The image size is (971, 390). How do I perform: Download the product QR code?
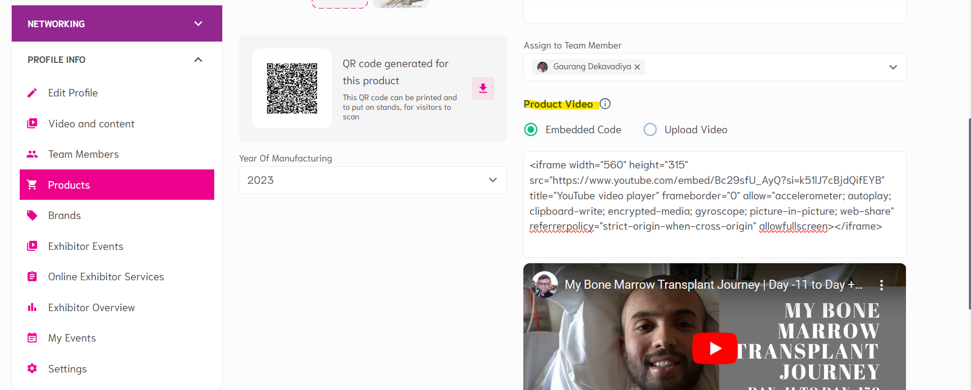[x=483, y=88]
